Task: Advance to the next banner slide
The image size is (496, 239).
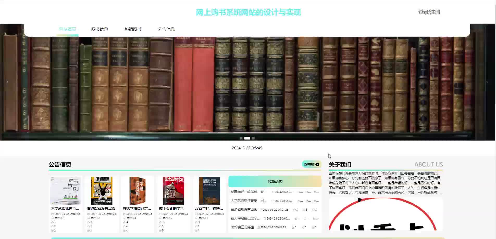Action: (x=487, y=82)
